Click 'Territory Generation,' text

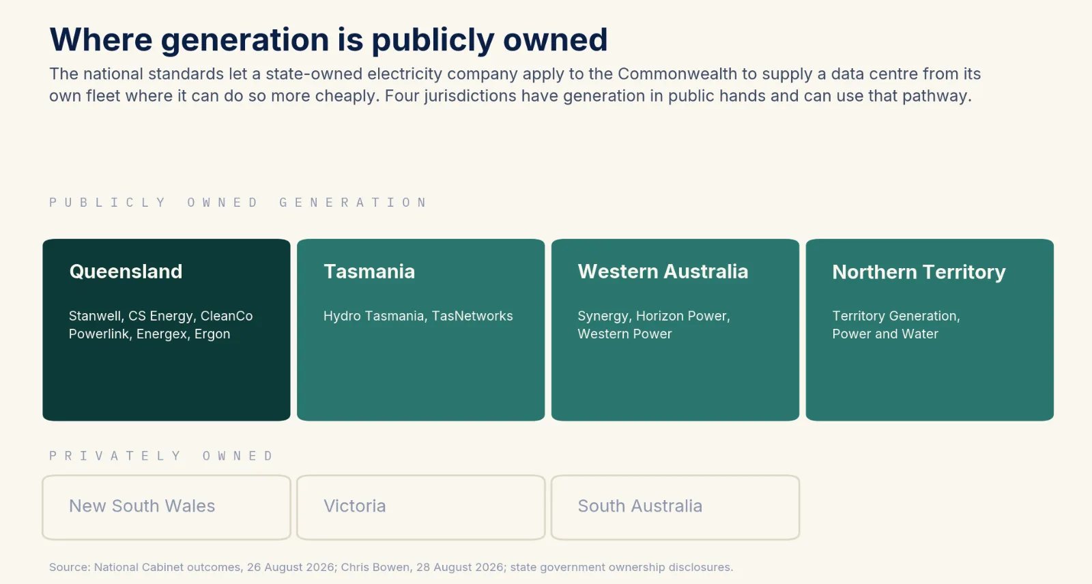[x=896, y=316]
